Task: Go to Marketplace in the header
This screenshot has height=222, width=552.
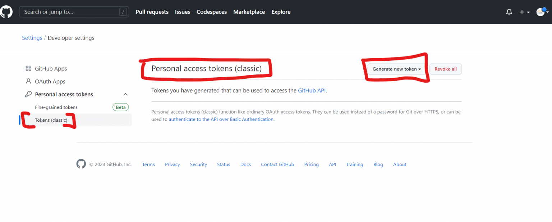Action: (x=249, y=12)
